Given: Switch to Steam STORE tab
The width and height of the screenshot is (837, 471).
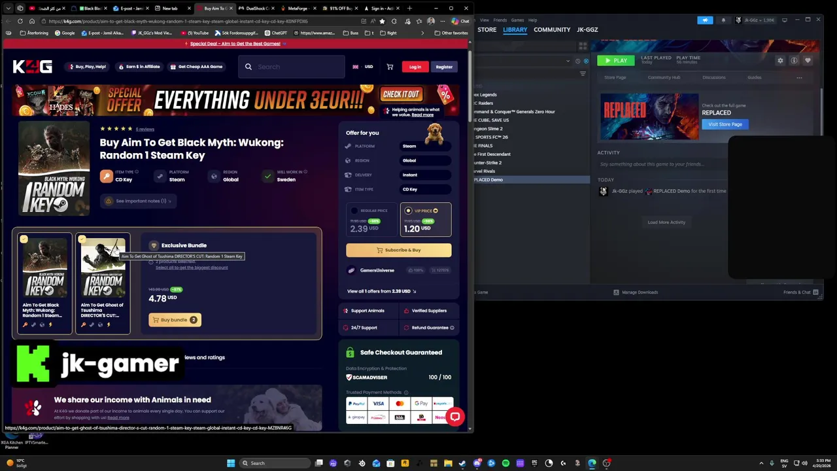Looking at the screenshot, I should [x=487, y=29].
